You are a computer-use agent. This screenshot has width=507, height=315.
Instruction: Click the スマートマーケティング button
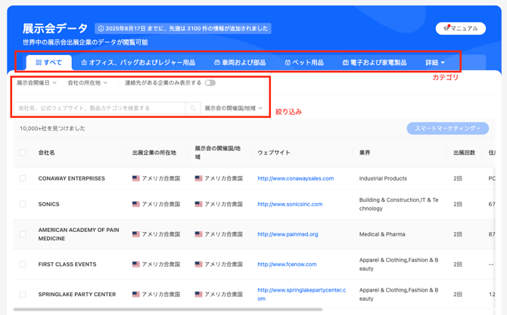(x=447, y=128)
